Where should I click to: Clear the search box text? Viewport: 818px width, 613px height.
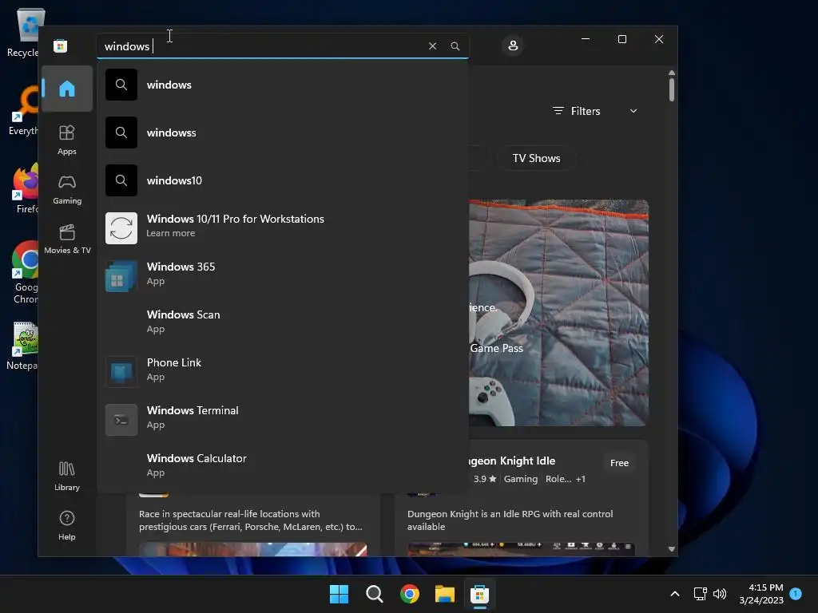point(432,45)
